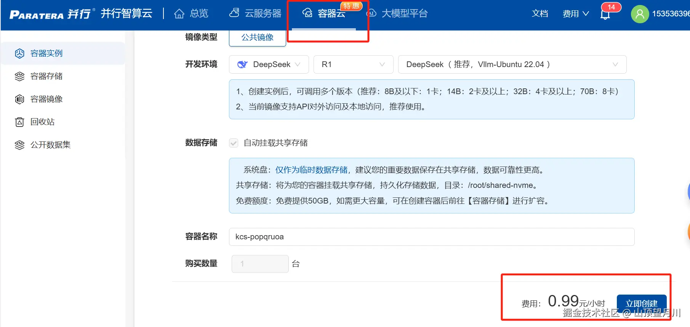Click the 容器存储 layers icon
Screen dimensions: 690x327
(x=19, y=76)
